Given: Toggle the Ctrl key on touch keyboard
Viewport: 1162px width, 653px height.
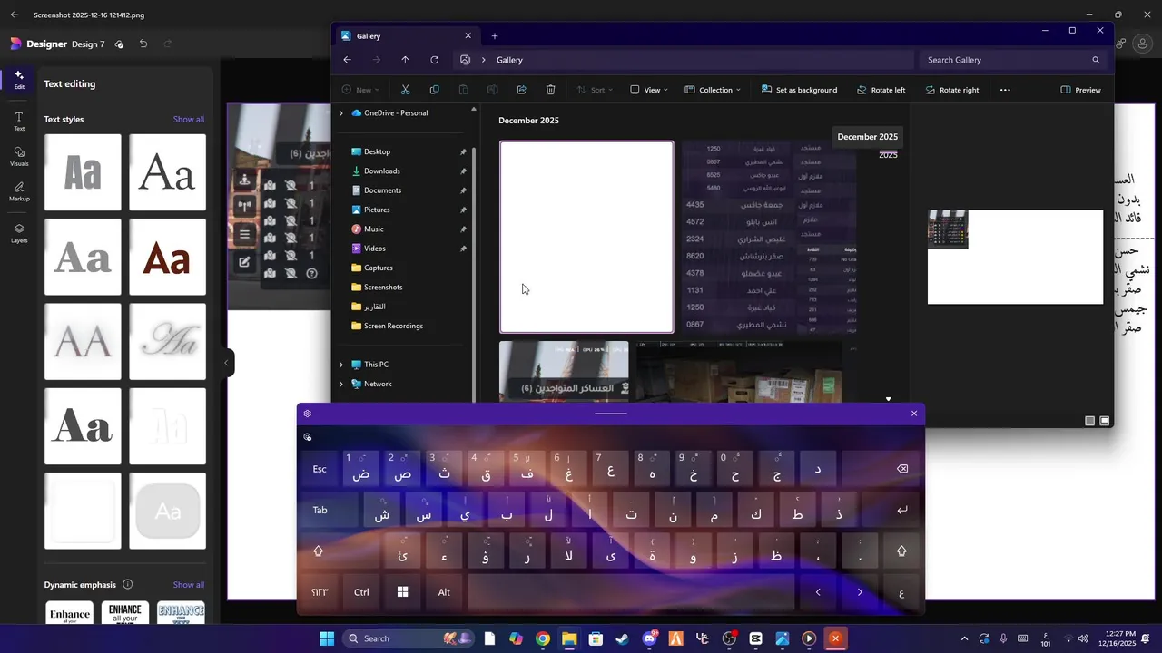Looking at the screenshot, I should tap(361, 592).
